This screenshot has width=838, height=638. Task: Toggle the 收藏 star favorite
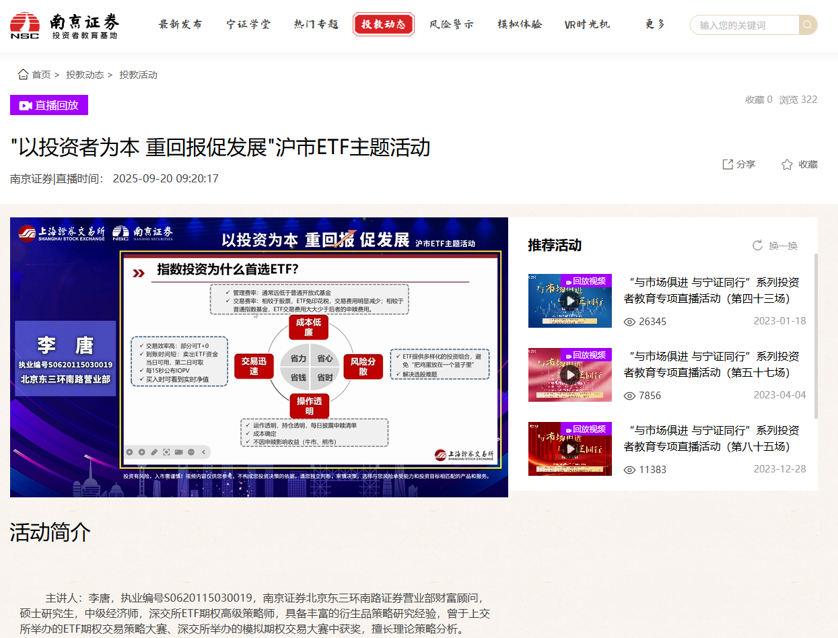pos(787,164)
